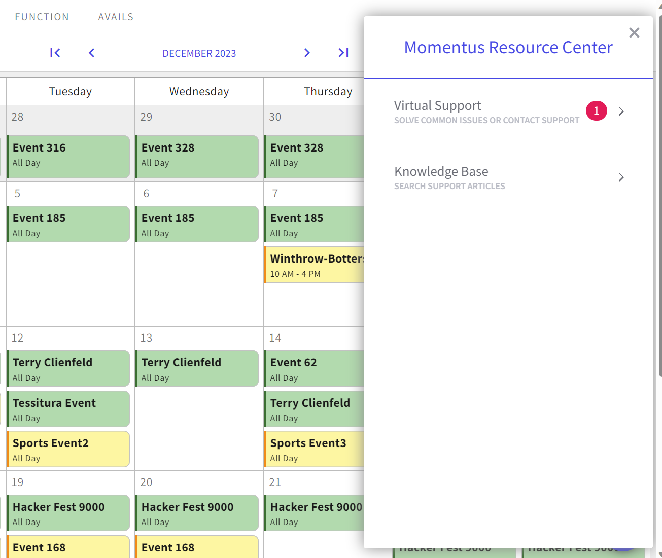
Task: Switch to the AVAILS tab
Action: click(116, 17)
